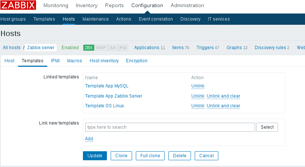Click the Full clone button
This screenshot has height=167, width=305.
pyautogui.click(x=150, y=156)
